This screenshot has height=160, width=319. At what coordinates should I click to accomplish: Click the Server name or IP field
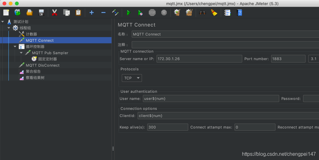(x=199, y=59)
